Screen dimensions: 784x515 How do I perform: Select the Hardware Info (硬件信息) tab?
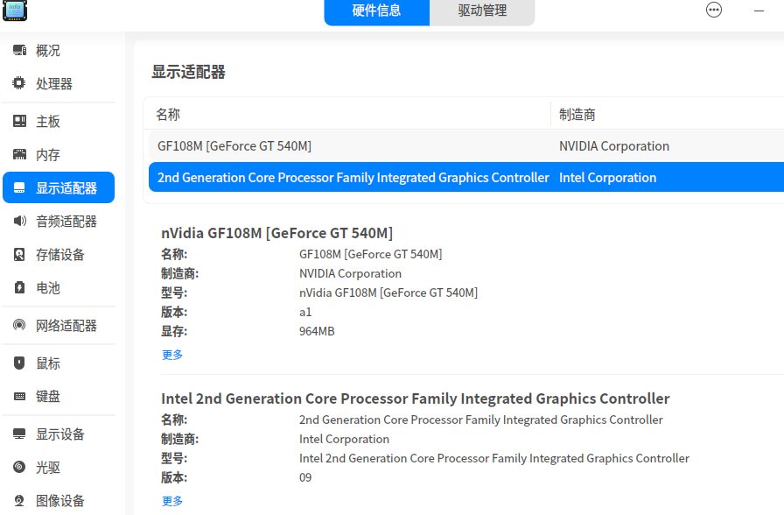[377, 11]
